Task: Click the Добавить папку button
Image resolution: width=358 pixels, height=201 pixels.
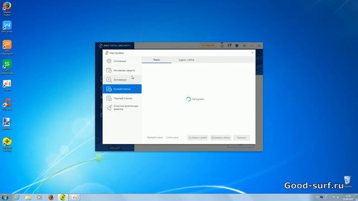Action: point(220,138)
